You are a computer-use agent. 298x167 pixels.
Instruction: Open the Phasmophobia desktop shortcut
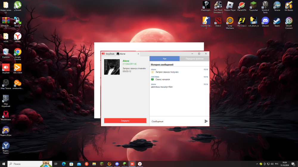point(206,6)
